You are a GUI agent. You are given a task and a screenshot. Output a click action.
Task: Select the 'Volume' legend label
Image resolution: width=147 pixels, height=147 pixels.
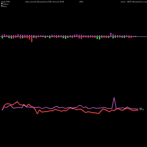pyautogui.click(x=6, y=4)
